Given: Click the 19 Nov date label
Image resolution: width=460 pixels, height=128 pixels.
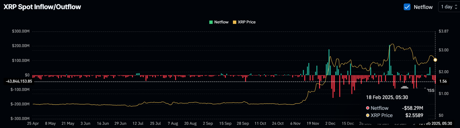Looking at the screenshot, I should pos(313,123).
